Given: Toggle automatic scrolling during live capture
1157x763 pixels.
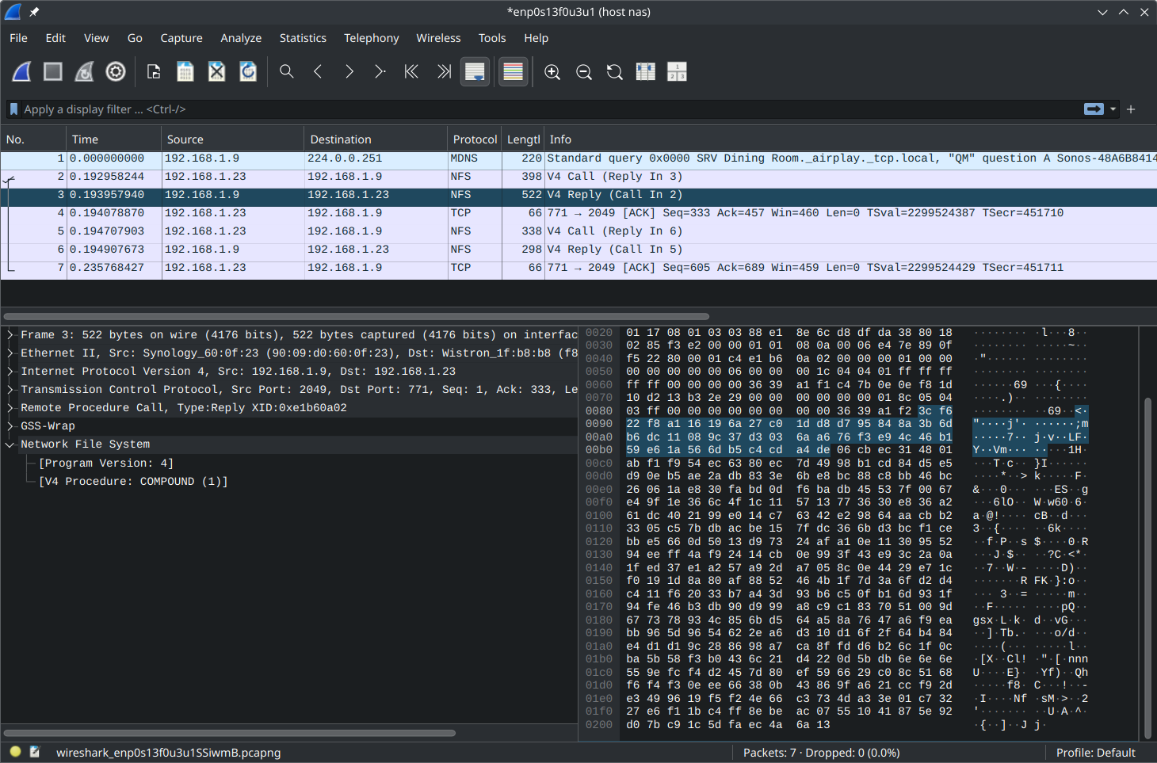Looking at the screenshot, I should tap(475, 71).
